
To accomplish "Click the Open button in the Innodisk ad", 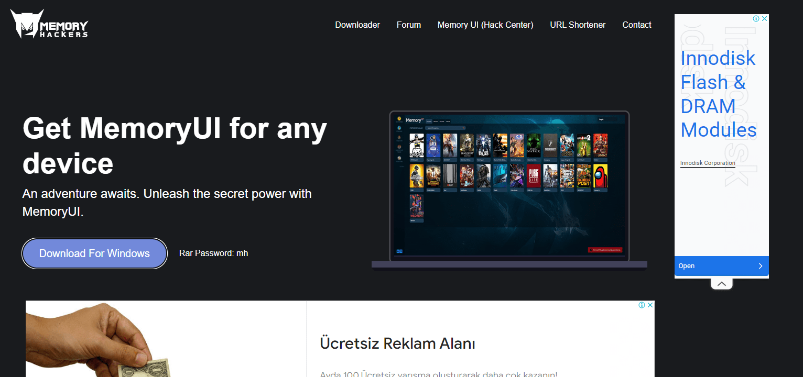I will 721,266.
